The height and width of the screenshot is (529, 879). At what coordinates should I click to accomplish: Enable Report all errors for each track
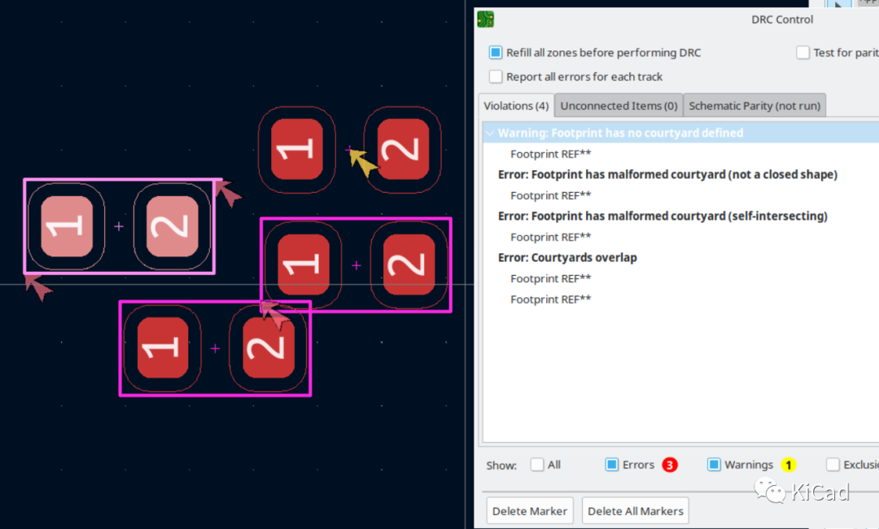[496, 77]
